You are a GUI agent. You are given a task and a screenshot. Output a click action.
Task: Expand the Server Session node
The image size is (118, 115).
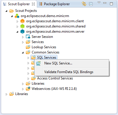[x=23, y=37]
